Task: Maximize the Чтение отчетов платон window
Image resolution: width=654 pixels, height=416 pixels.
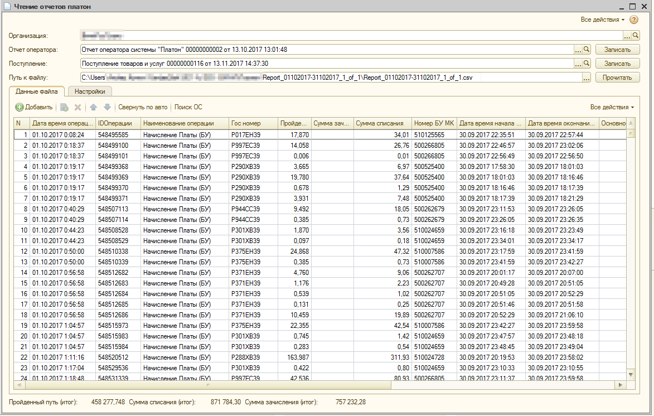Action: [632, 6]
